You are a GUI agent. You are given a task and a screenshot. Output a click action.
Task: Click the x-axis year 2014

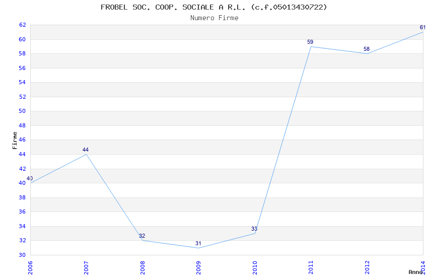(x=423, y=268)
